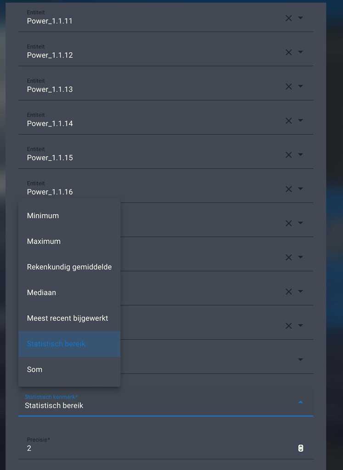Image resolution: width=343 pixels, height=470 pixels.
Task: Select Mediaan from the dropdown options
Action: [x=41, y=292]
